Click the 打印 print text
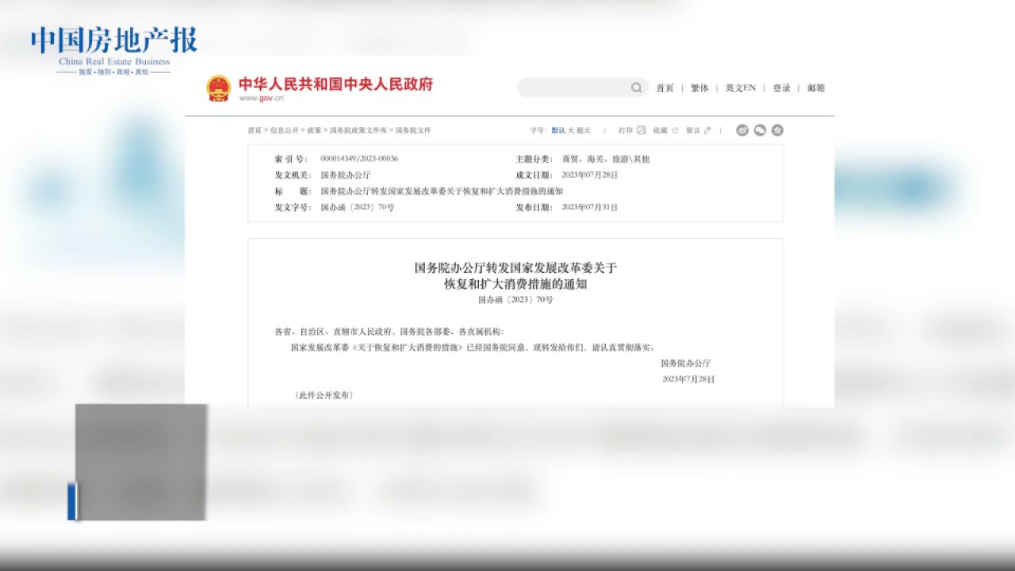Viewport: 1015px width, 571px height. 626,130
